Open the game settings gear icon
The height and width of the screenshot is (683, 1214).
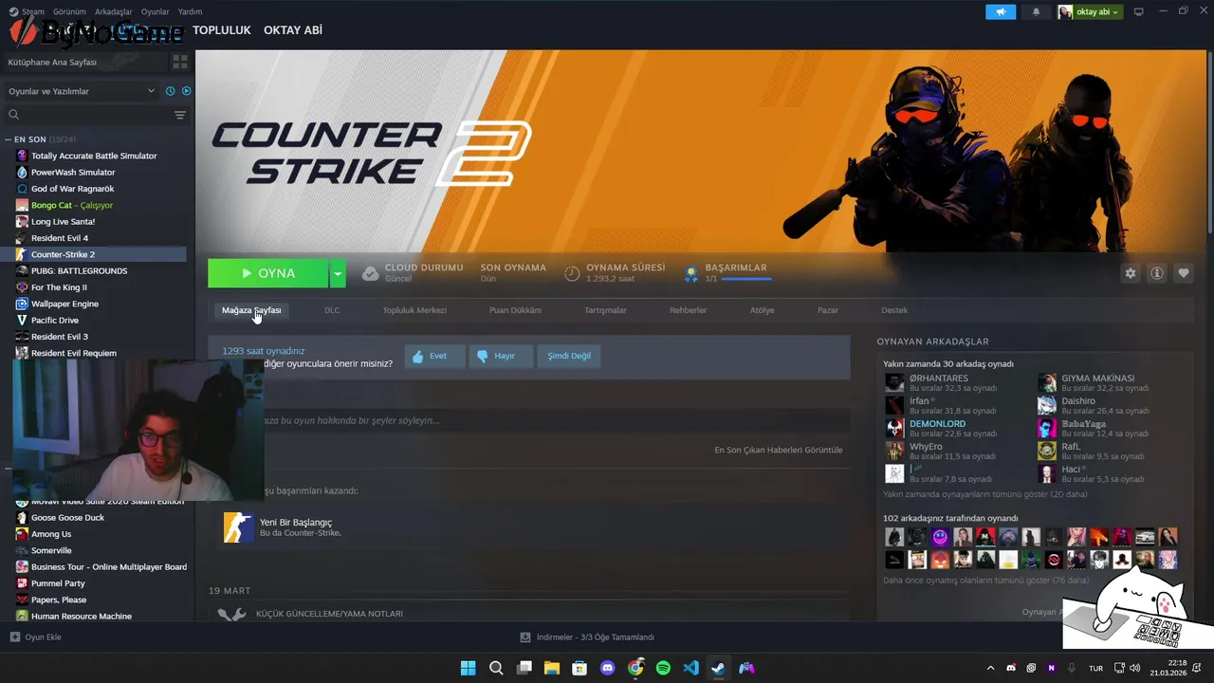pos(1130,273)
